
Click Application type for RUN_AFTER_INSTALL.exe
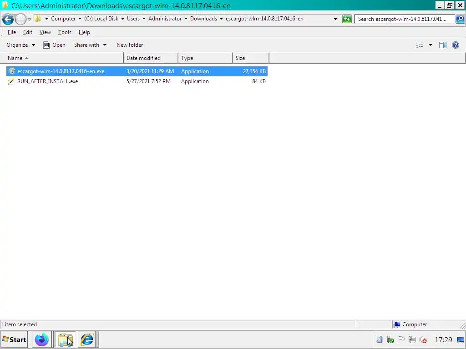coord(195,81)
